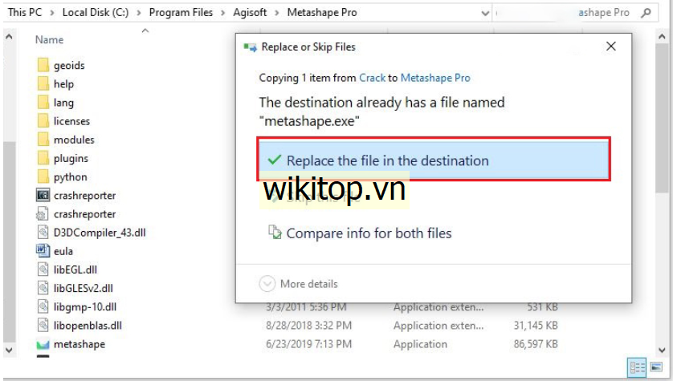Close the Replace or Skip Files dialog

pos(610,47)
